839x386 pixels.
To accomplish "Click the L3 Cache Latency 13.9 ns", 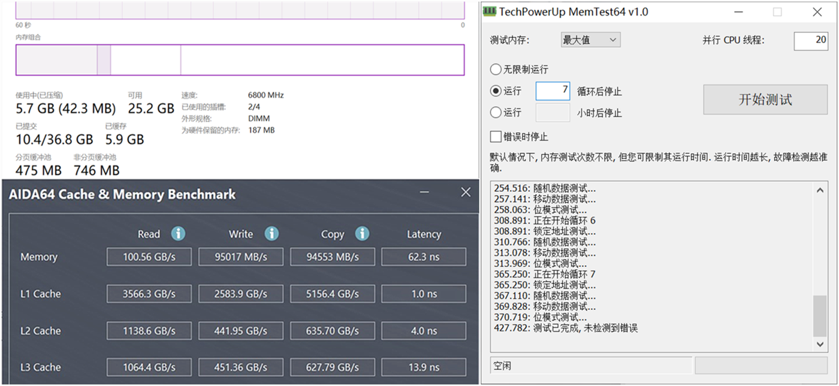I will [x=424, y=367].
